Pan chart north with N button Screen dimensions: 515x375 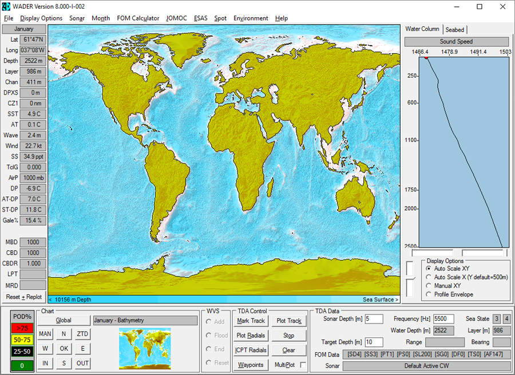point(64,334)
